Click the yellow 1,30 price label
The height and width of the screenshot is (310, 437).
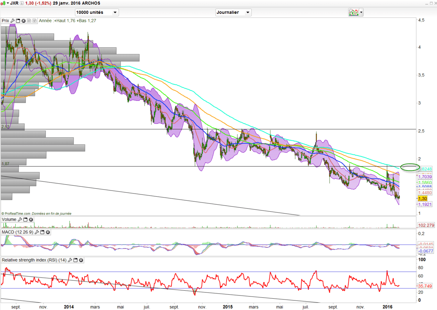click(422, 199)
